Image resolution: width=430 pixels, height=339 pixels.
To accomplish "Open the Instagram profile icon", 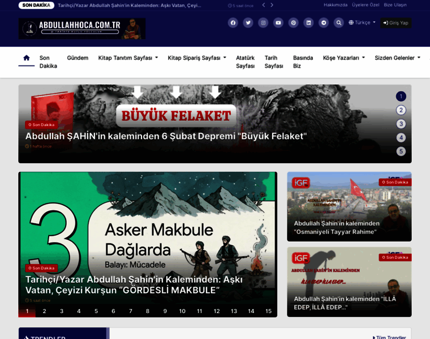I will (263, 23).
